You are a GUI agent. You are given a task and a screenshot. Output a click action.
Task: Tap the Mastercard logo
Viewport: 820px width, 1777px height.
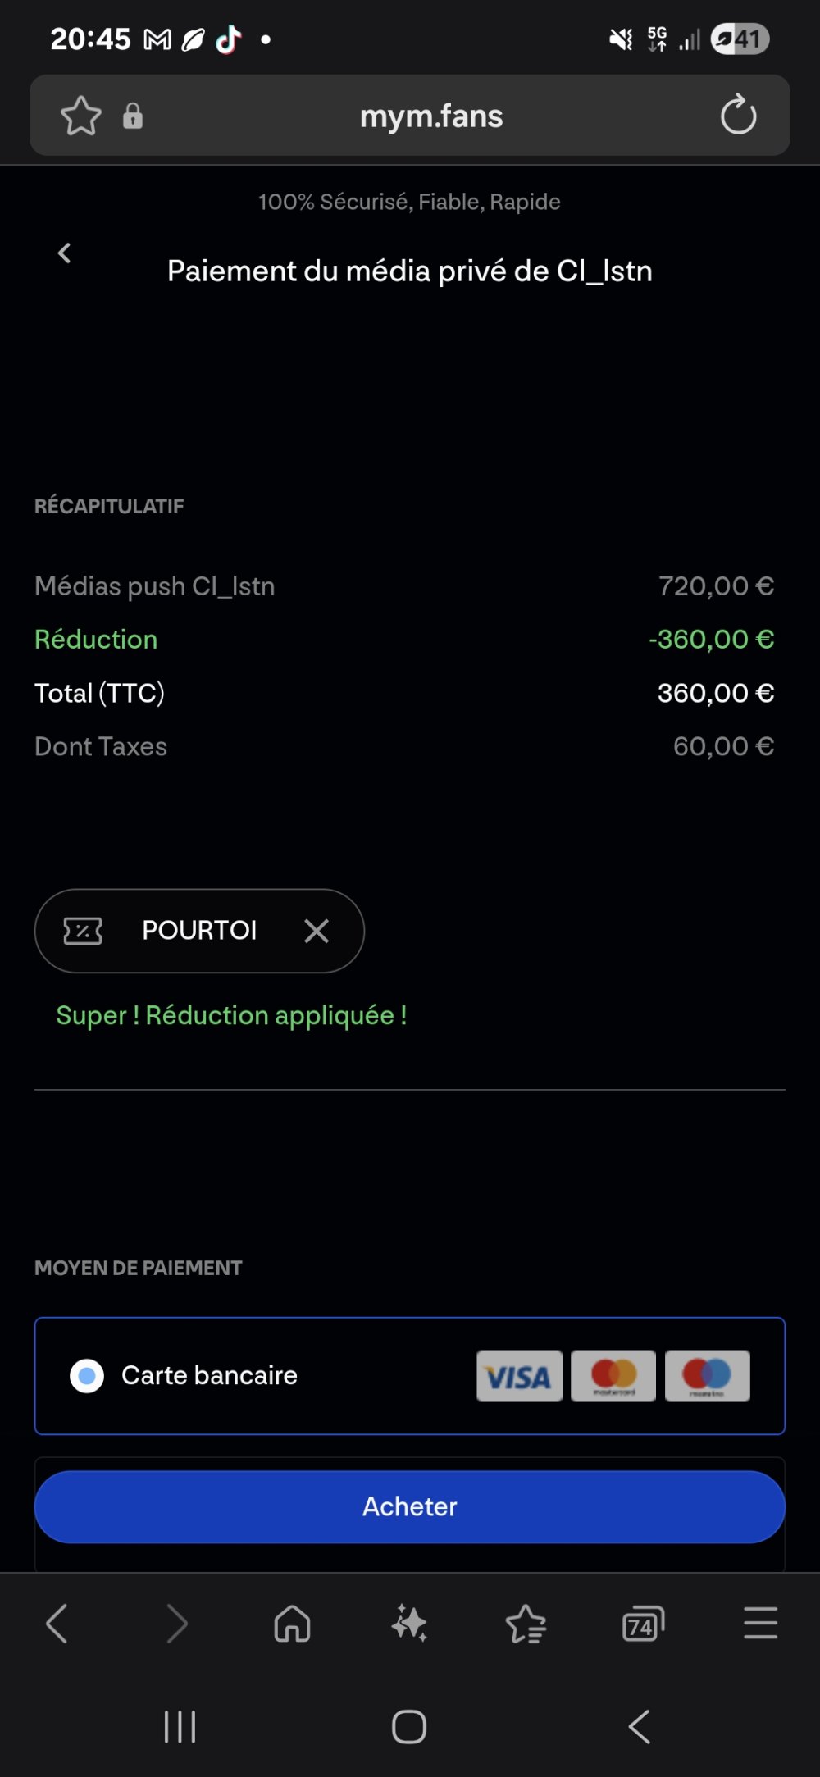tap(613, 1376)
